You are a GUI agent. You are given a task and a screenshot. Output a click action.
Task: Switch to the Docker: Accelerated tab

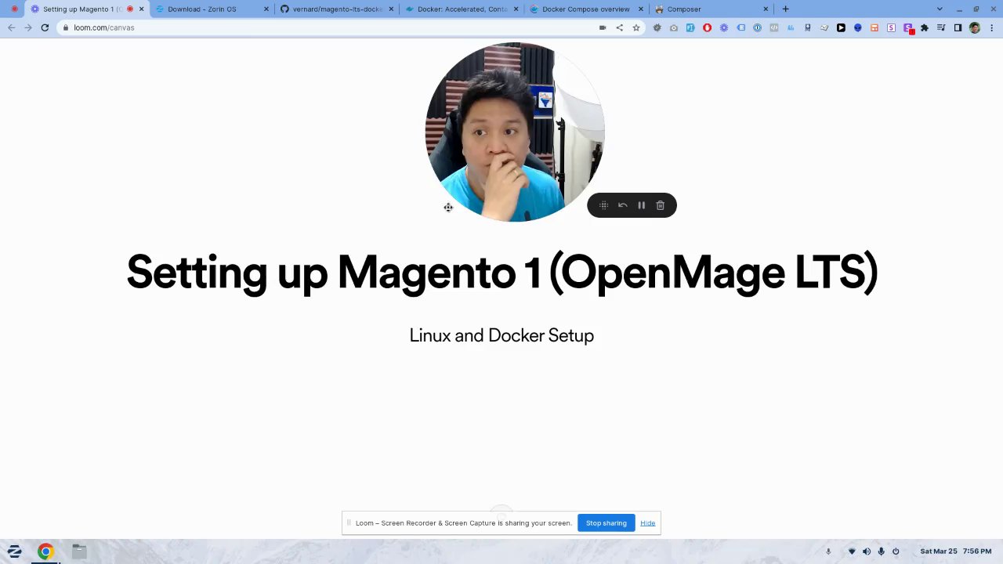(462, 9)
